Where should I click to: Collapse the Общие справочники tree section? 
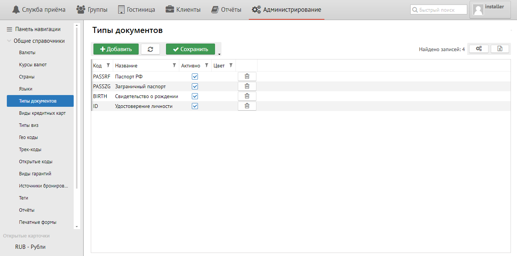[x=9, y=41]
